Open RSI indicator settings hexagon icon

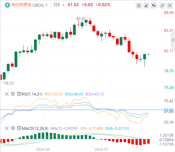click(x=13, y=94)
